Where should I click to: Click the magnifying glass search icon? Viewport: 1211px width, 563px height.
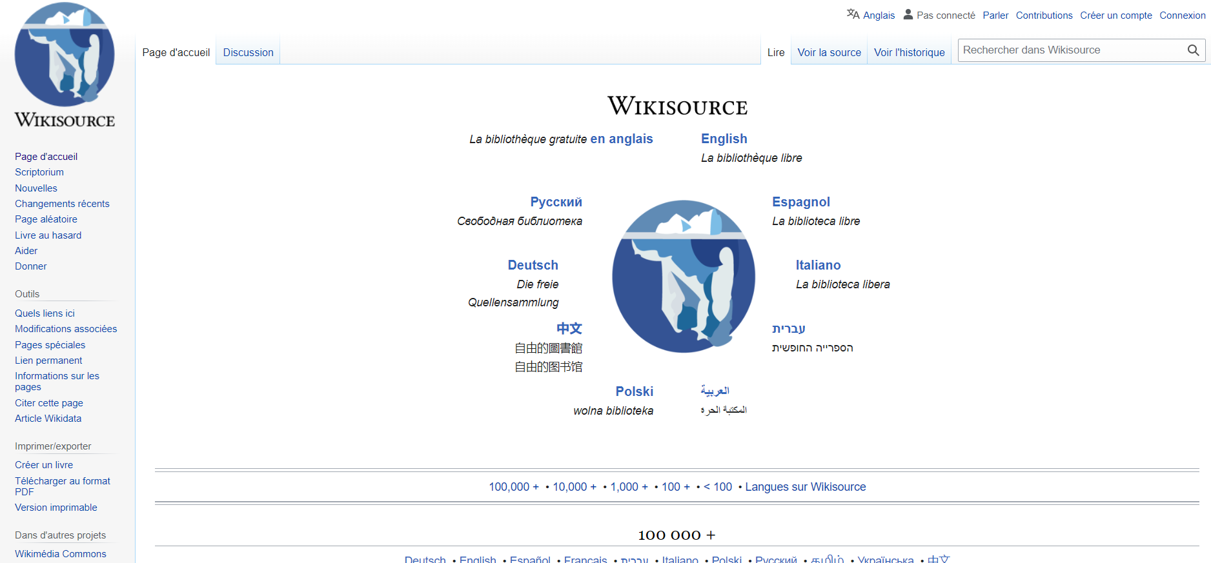coord(1193,50)
